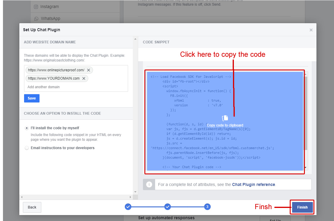
Task: Click code snippet scrollbar down arrow
Action: (306, 168)
